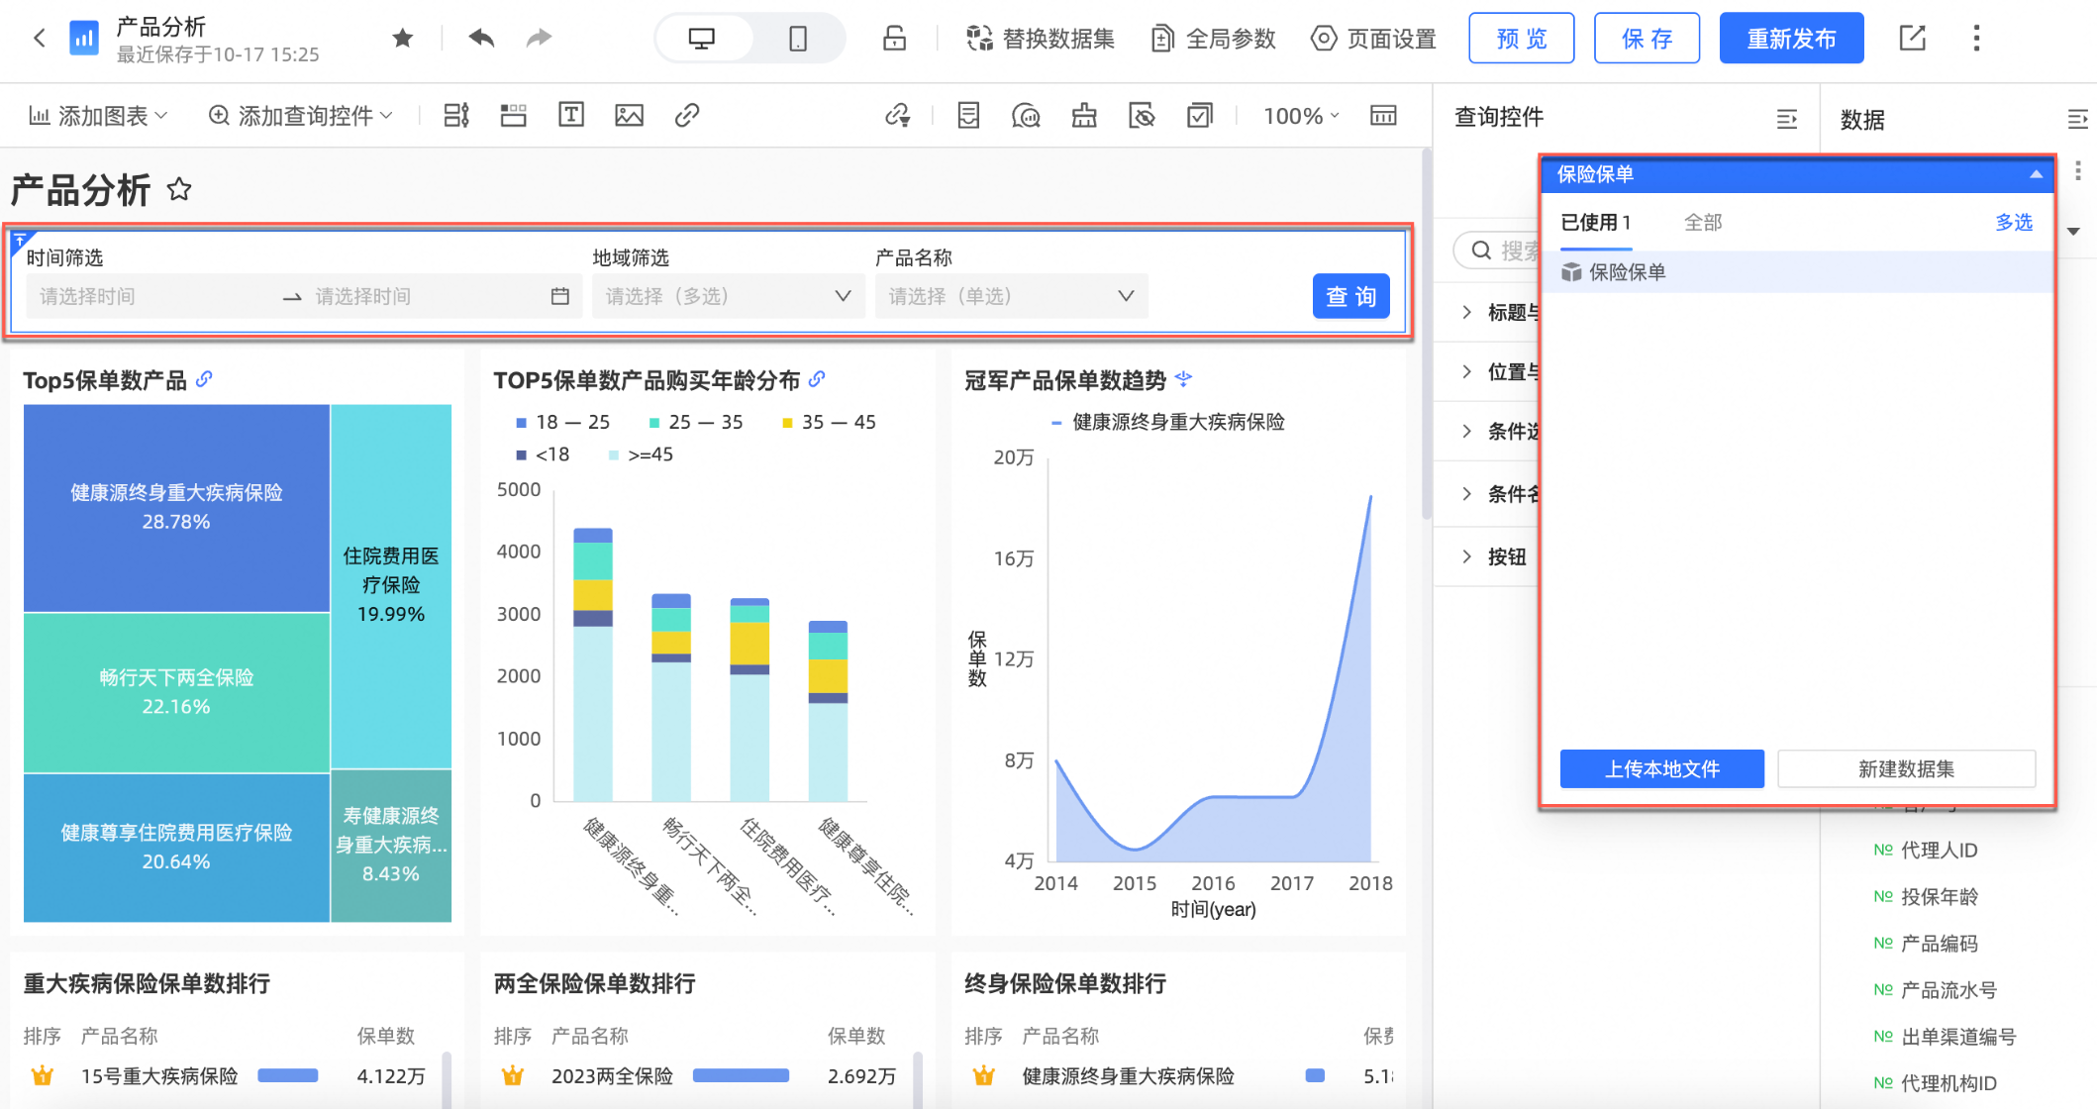Switch to the 已使用 1 tab
Image resolution: width=2097 pixels, height=1109 pixels.
coord(1595,223)
